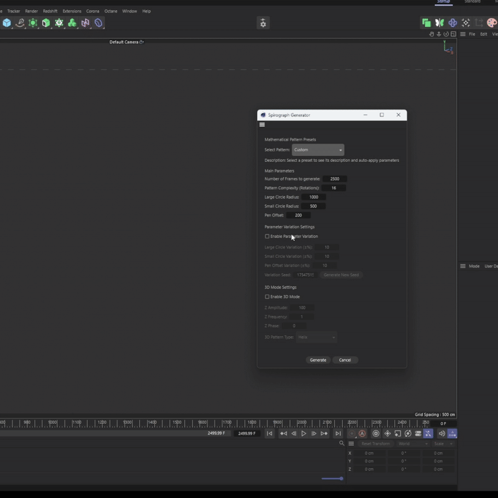The image size is (498, 498).
Task: Open the World coordinate space dropdown
Action: click(413, 444)
